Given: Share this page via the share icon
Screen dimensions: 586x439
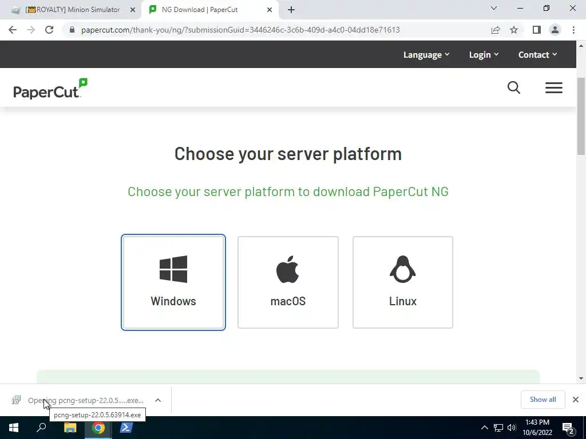Looking at the screenshot, I should pos(496,30).
